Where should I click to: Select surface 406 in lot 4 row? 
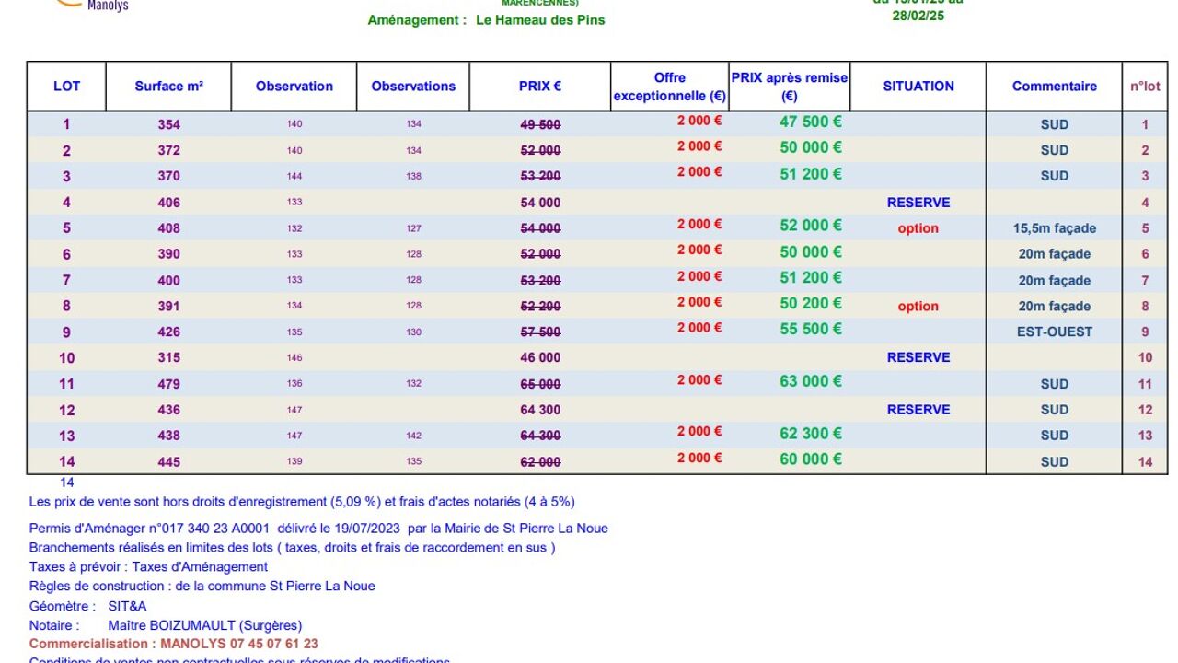click(x=169, y=203)
